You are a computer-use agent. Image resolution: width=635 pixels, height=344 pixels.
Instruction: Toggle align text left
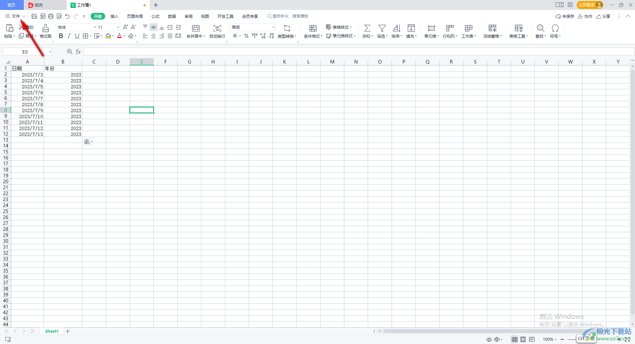click(145, 36)
